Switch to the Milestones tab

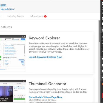tap(37, 16)
